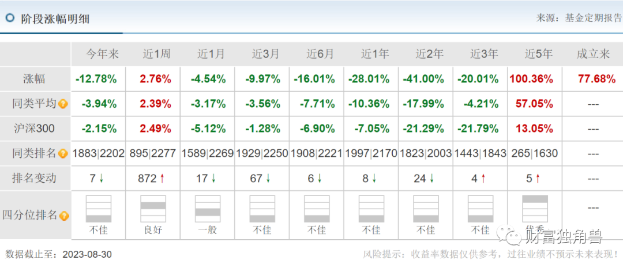Click the 来源：基金定期报告 source label
This screenshot has width=623, height=264.
(579, 18)
